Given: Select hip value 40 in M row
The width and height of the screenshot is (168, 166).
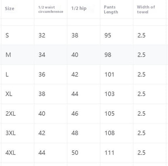Looking at the screenshot, I should pos(75,55).
